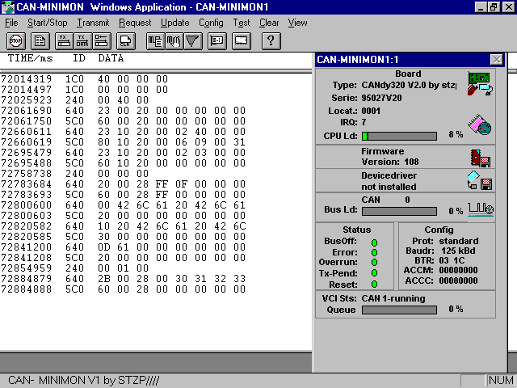Image resolution: width=517 pixels, height=388 pixels.
Task: Click the Queue progress bar
Action: coord(399,310)
